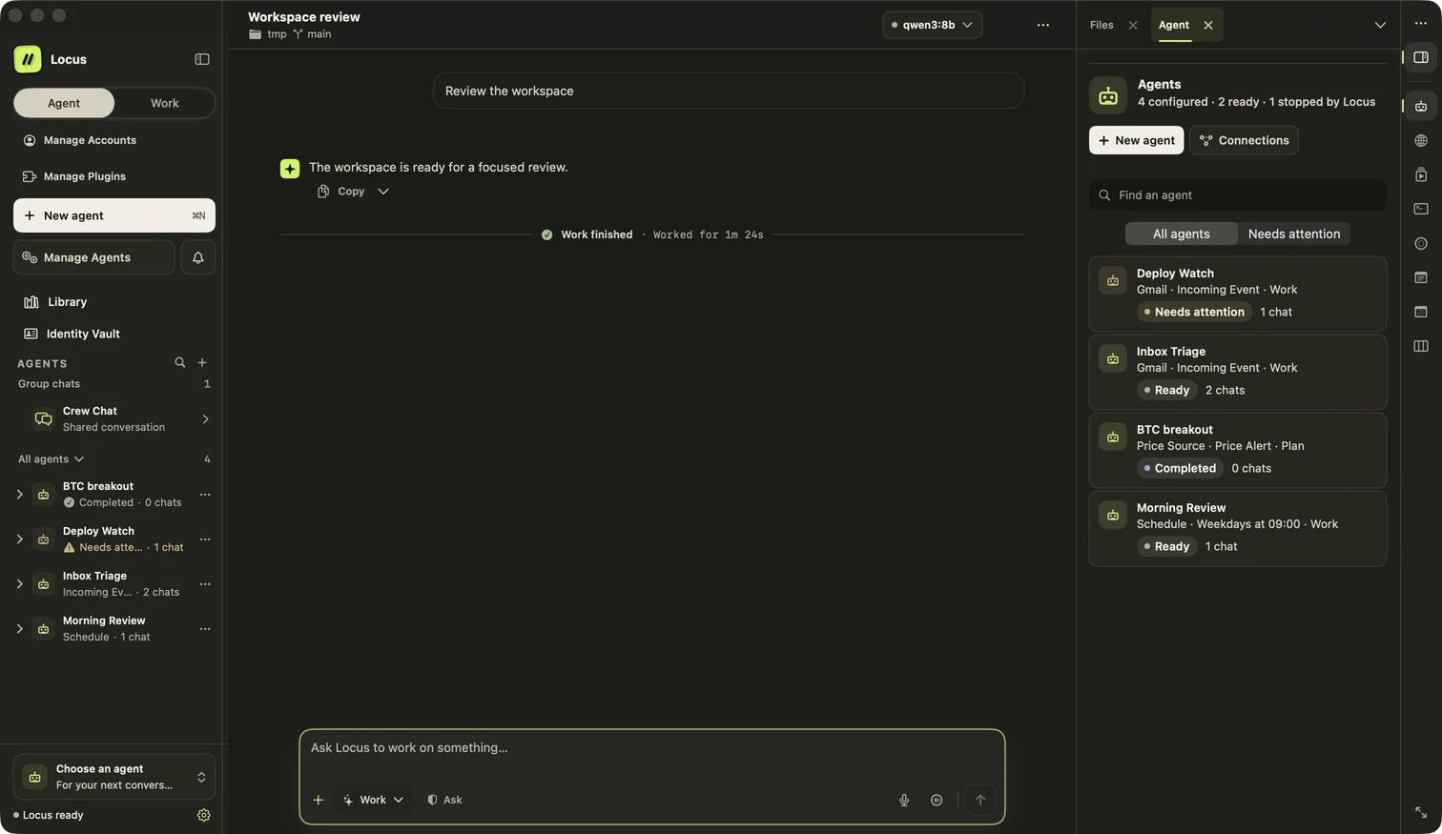
Task: Open Connections in Agents panel
Action: pos(1244,140)
